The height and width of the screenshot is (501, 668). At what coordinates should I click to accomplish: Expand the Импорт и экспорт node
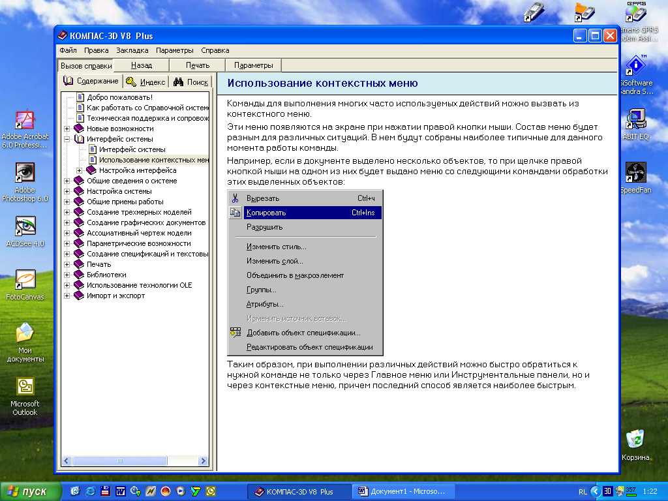tap(67, 296)
